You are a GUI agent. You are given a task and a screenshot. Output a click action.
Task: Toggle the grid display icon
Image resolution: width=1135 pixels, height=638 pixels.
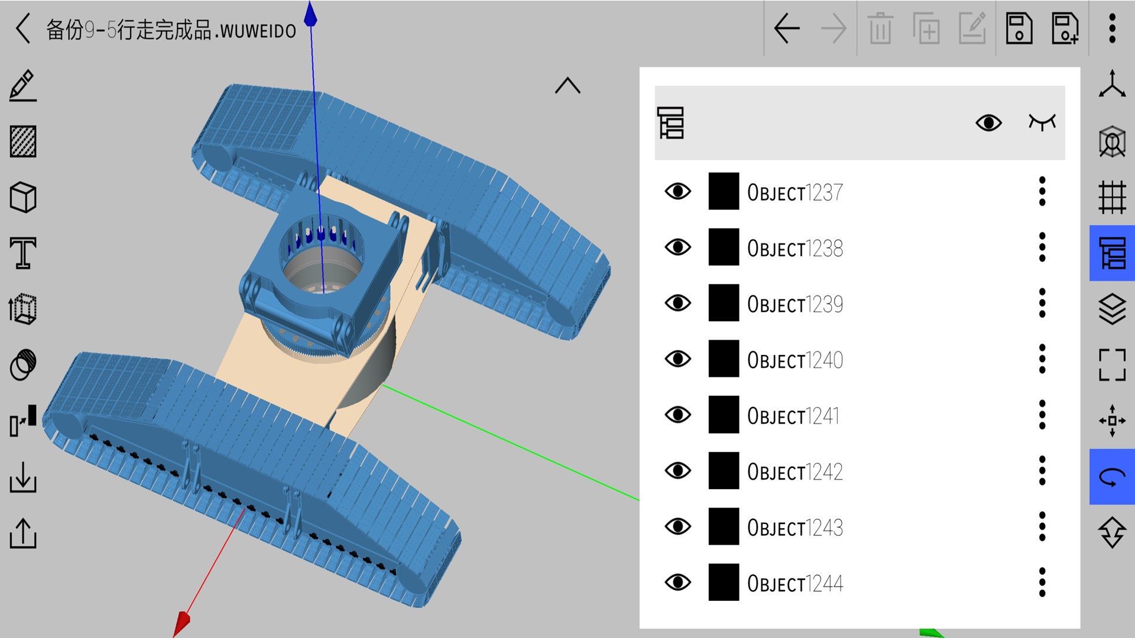(x=1112, y=197)
